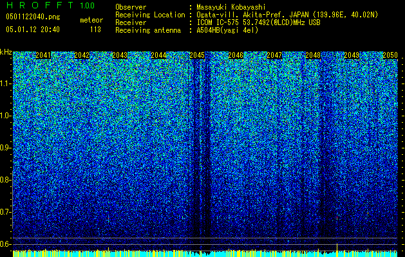Click the ICOM IC-575 receiver text
The height and width of the screenshot is (257, 405).
258,22
